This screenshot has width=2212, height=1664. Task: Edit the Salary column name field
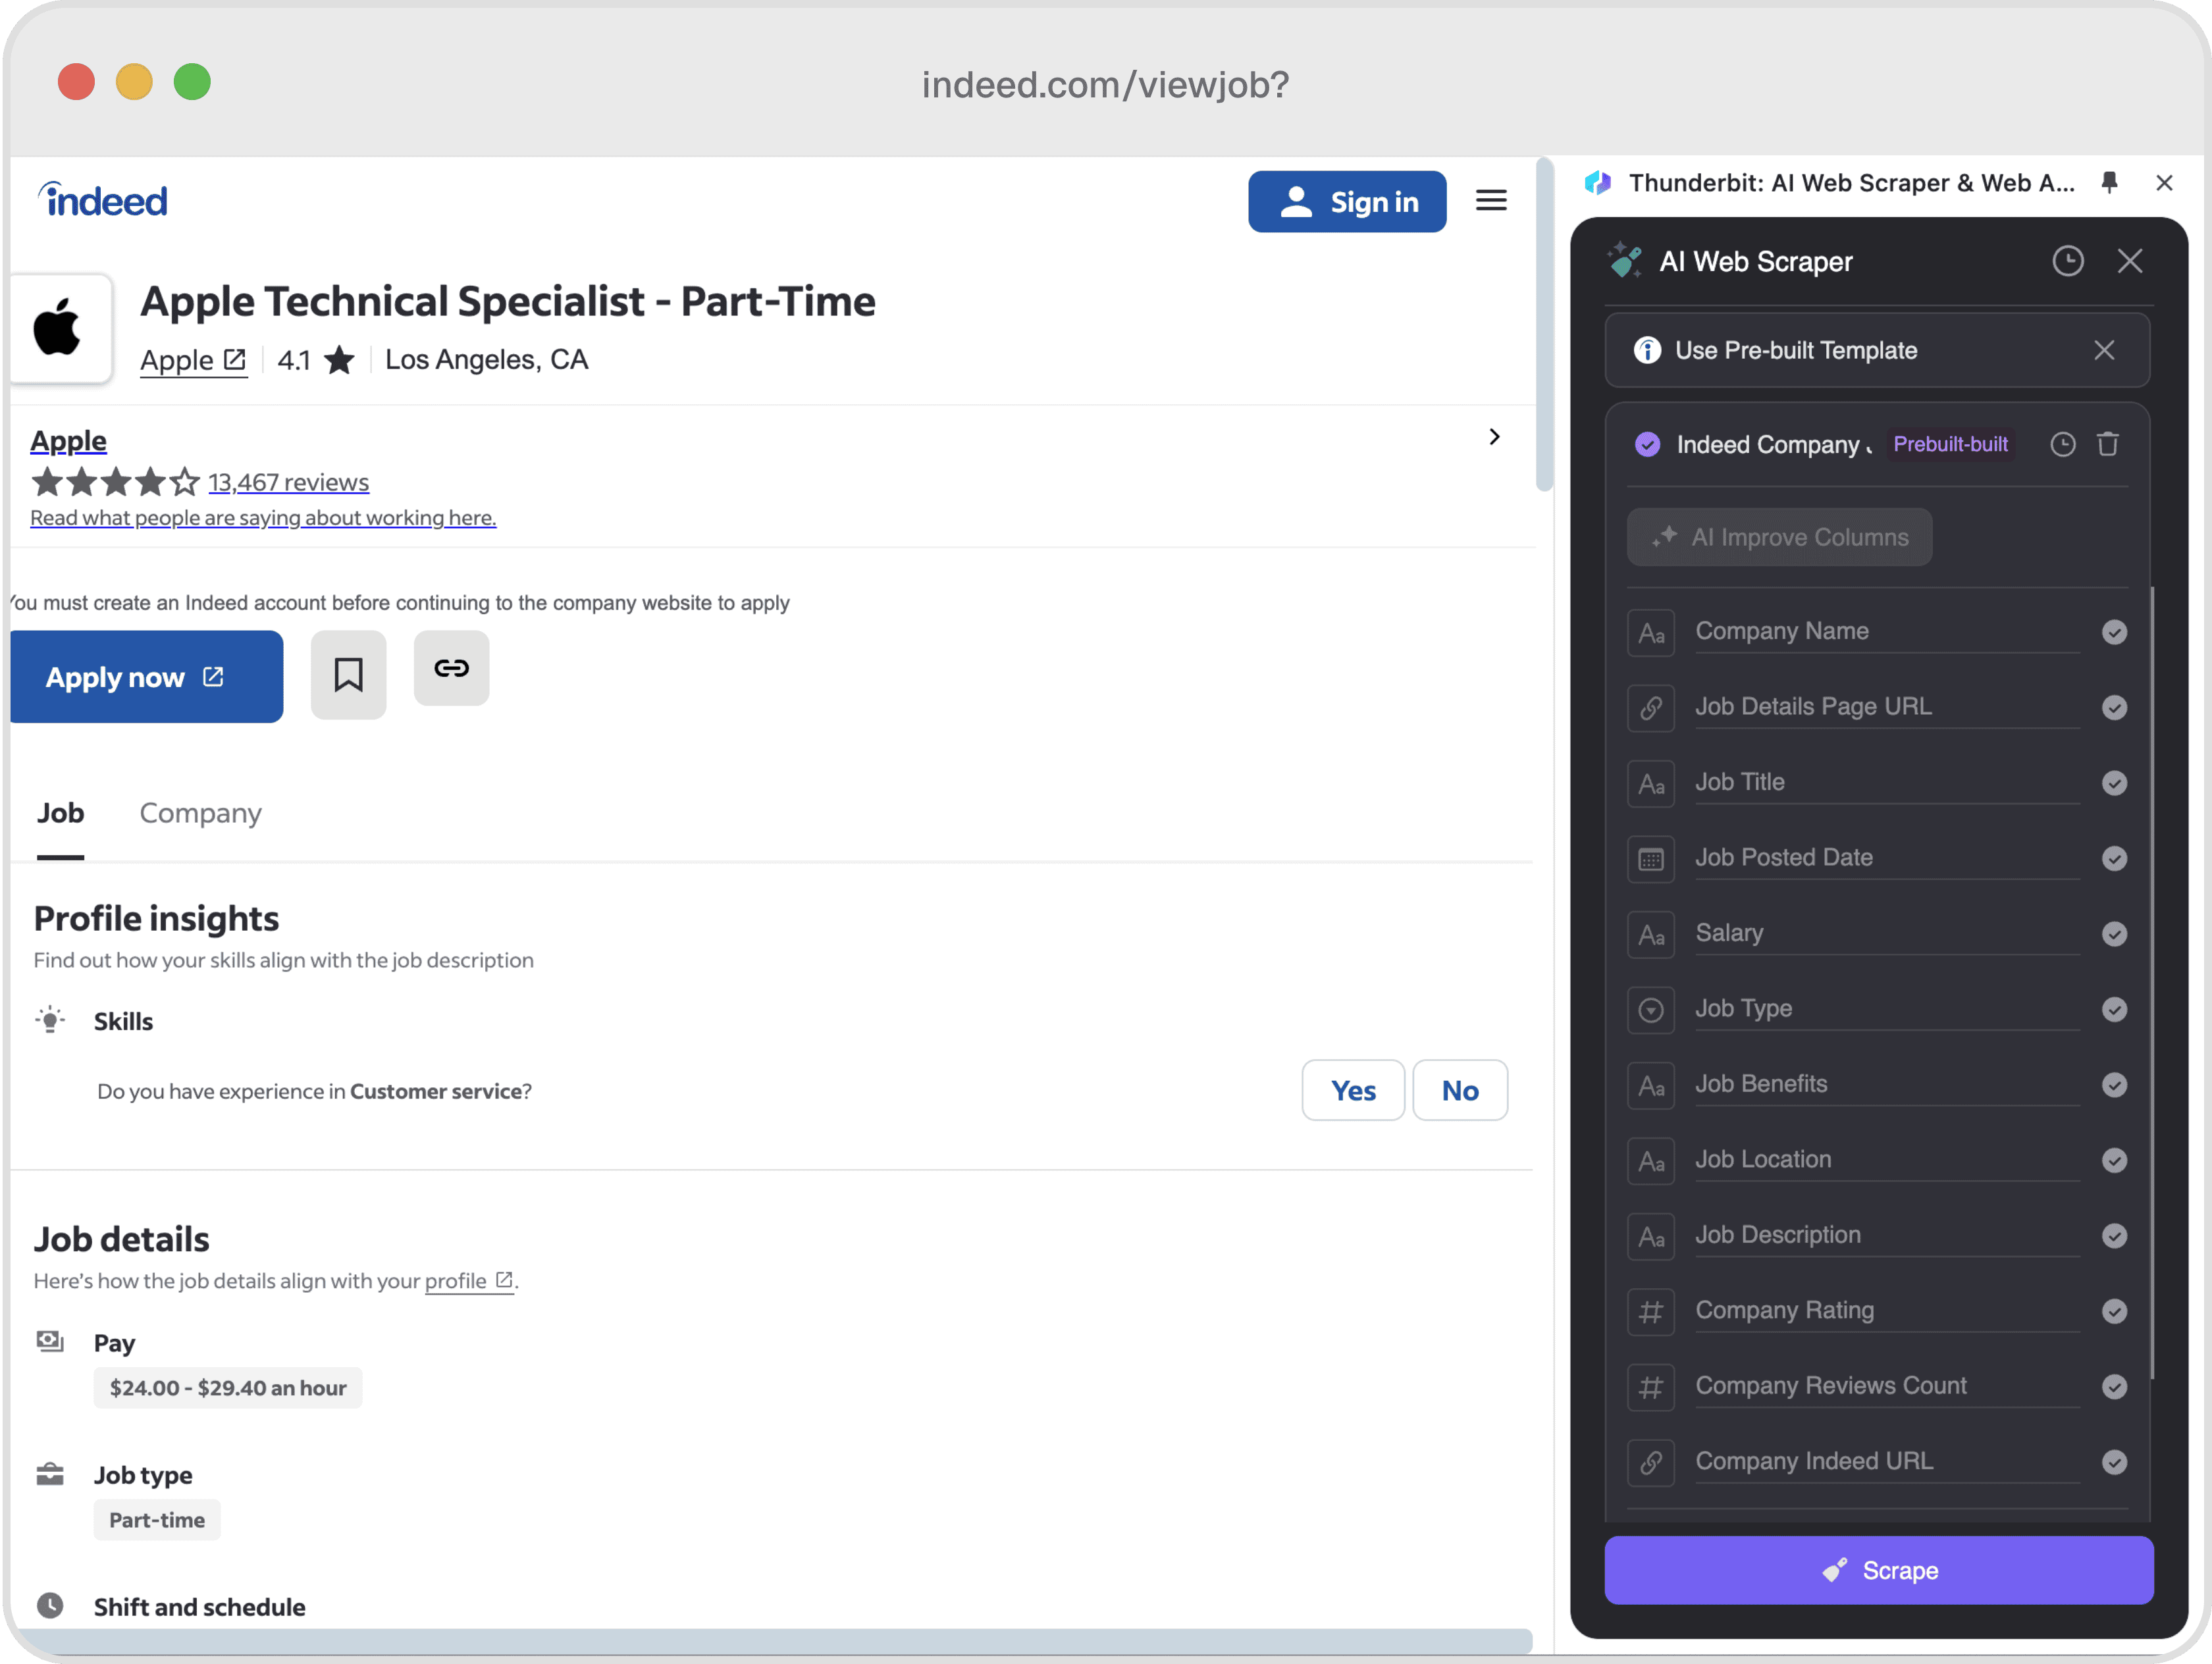point(1887,934)
